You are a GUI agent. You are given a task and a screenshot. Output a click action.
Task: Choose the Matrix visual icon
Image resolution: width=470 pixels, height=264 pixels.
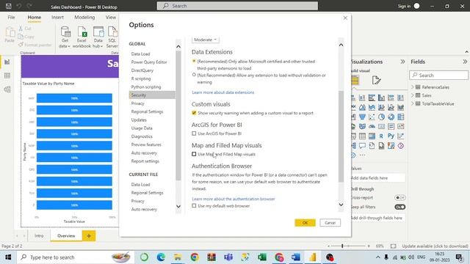click(372, 136)
